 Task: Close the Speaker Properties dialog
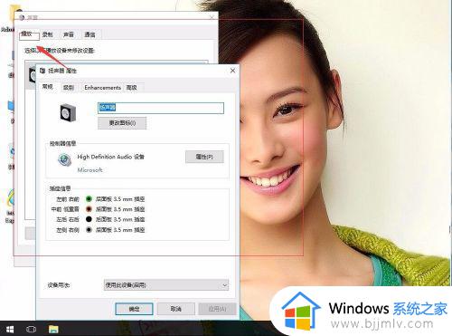point(232,71)
